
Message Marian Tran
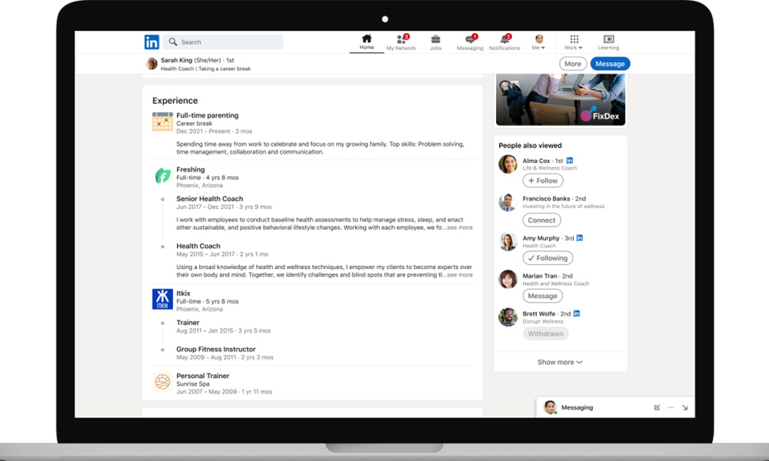tap(542, 296)
